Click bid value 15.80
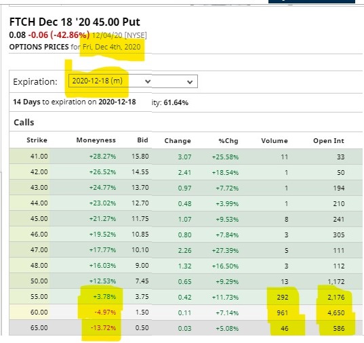Screen dimensions: 364x343 [140, 157]
